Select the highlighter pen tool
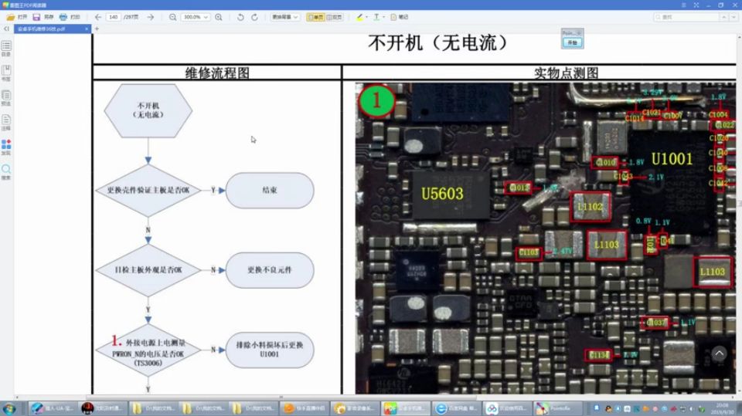This screenshot has width=742, height=416. 359,17
